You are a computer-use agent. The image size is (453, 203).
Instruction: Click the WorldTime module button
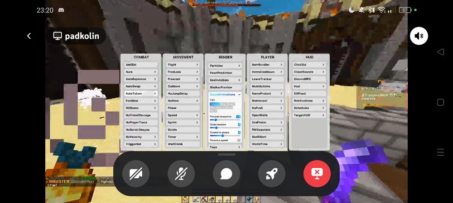click(267, 144)
